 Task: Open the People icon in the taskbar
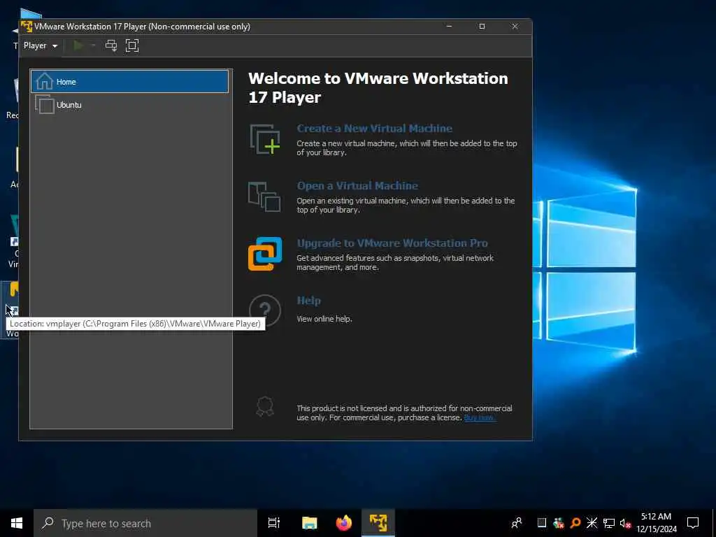click(x=517, y=523)
